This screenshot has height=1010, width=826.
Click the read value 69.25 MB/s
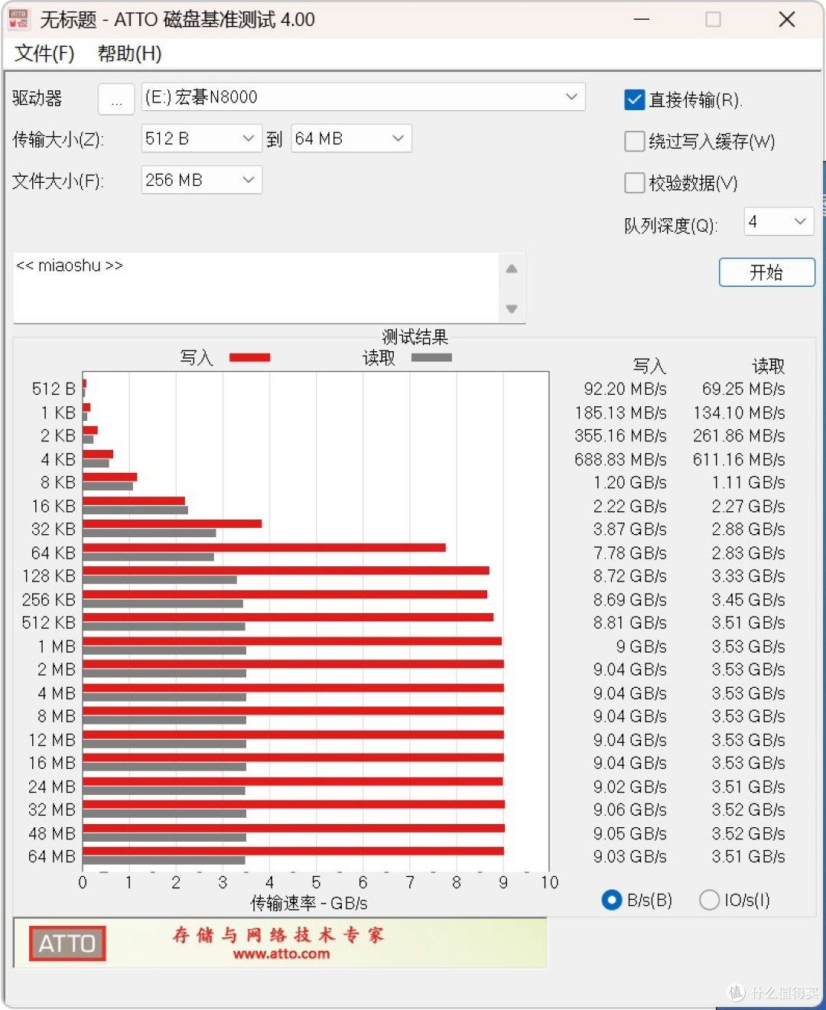pos(743,389)
